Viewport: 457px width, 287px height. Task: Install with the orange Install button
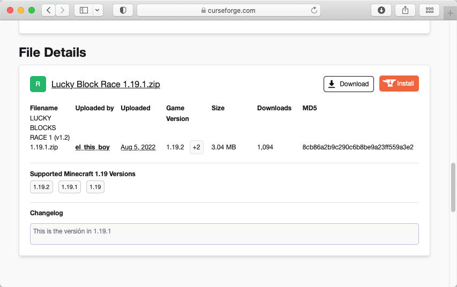399,84
